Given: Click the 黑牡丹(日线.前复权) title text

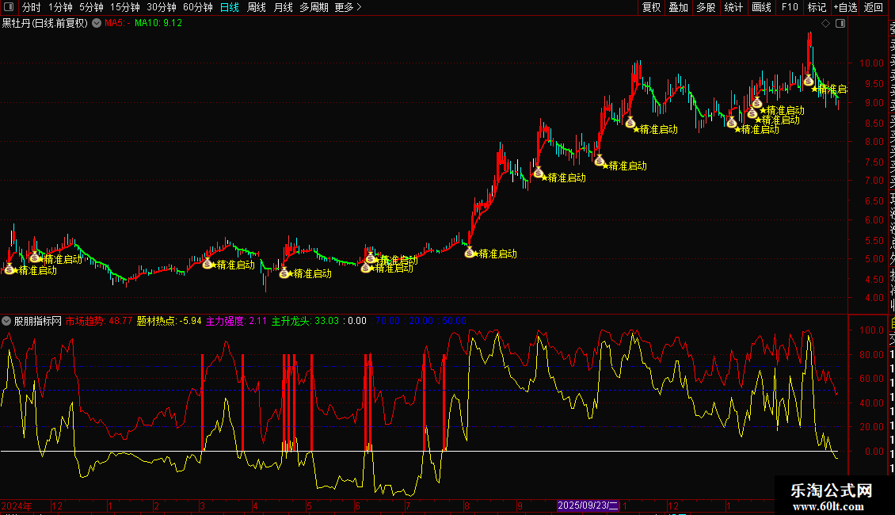Looking at the screenshot, I should (45, 23).
